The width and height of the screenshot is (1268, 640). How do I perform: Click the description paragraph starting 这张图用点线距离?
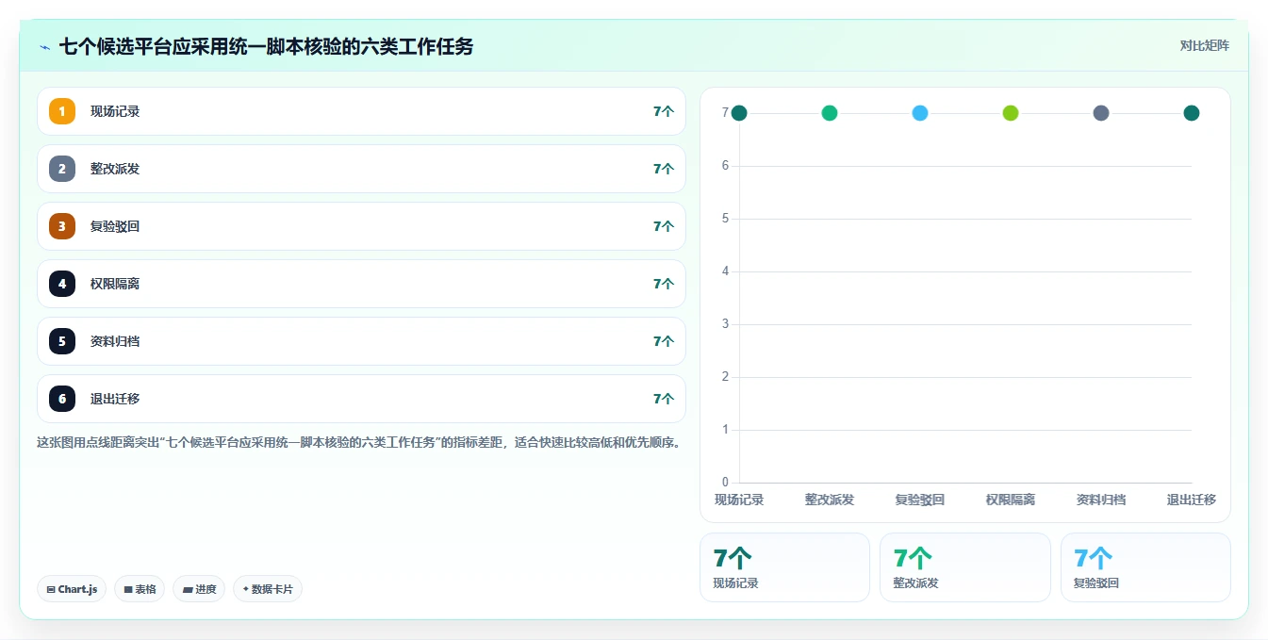pyautogui.click(x=358, y=442)
